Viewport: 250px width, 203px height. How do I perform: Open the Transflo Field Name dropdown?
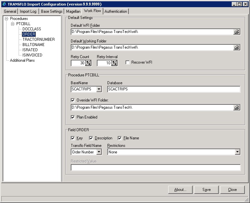pos(99,152)
